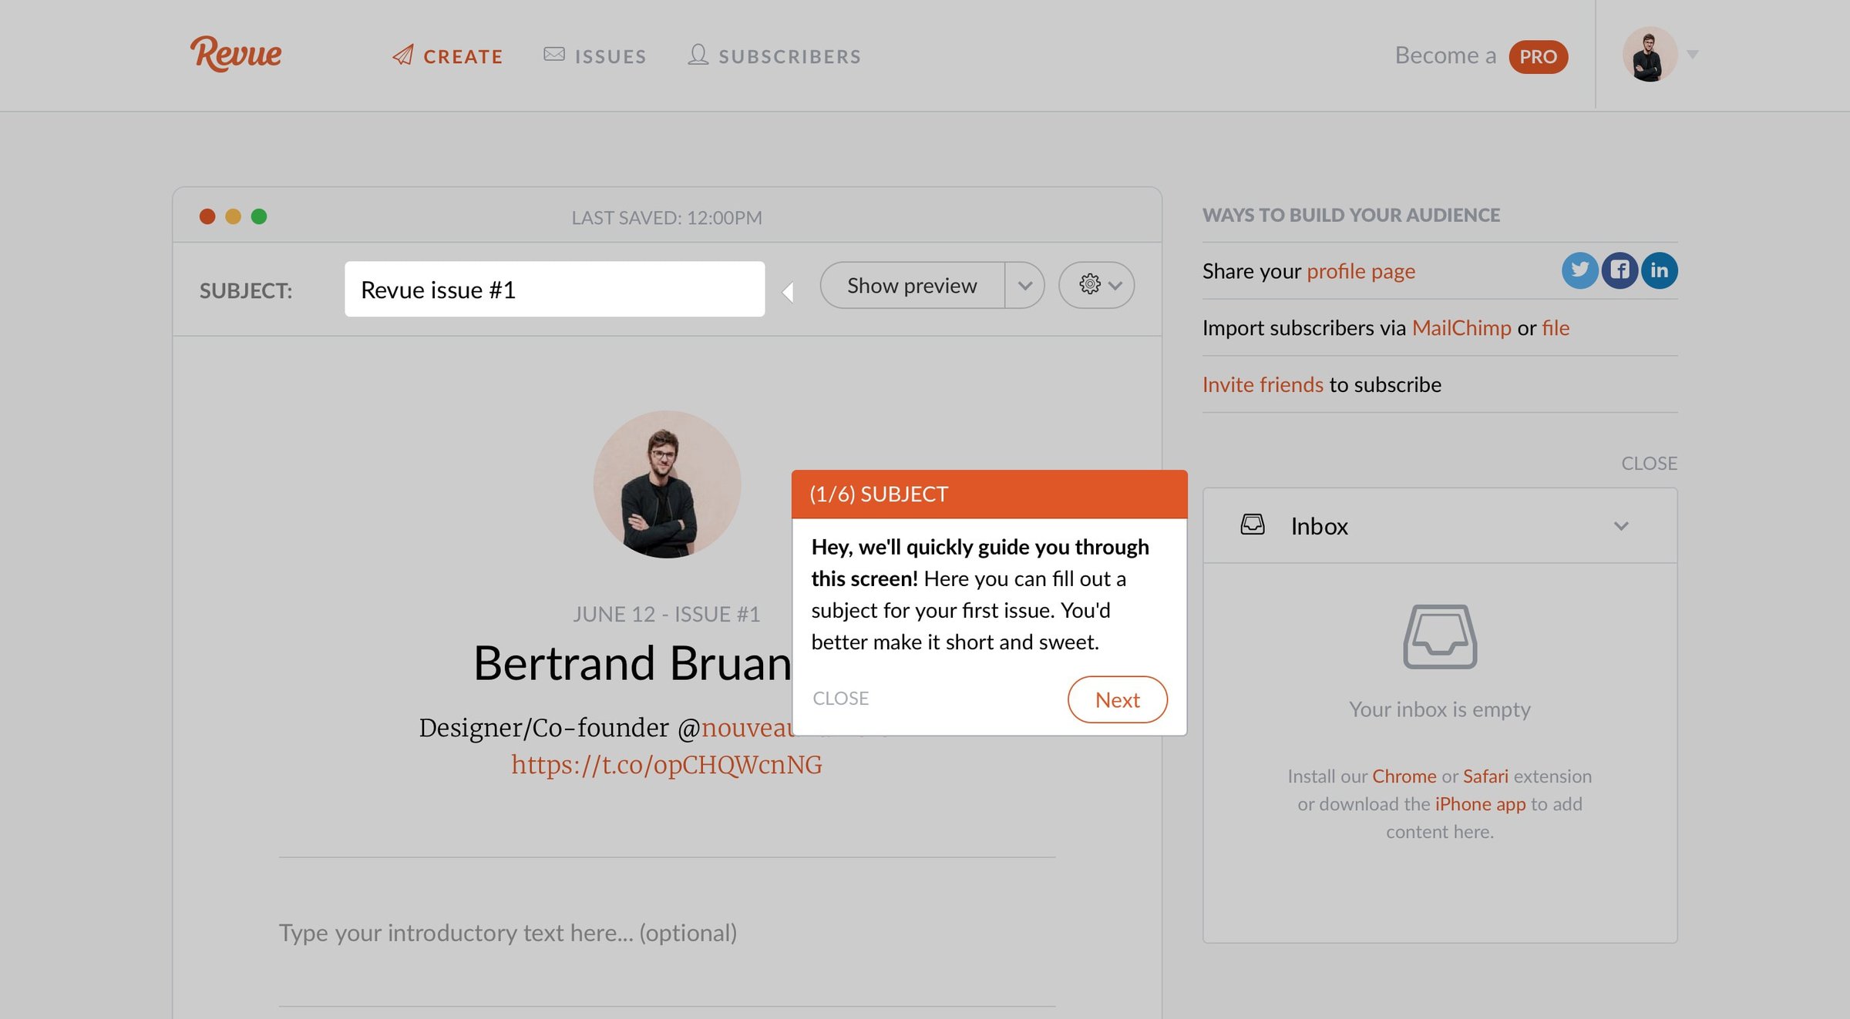This screenshot has height=1019, width=1850.
Task: Click the JUNE 12 - ISSUE #1 label
Action: 666,614
